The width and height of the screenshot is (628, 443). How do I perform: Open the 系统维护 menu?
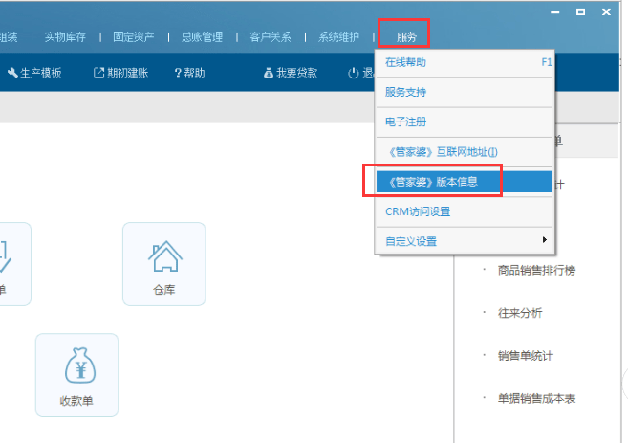338,37
